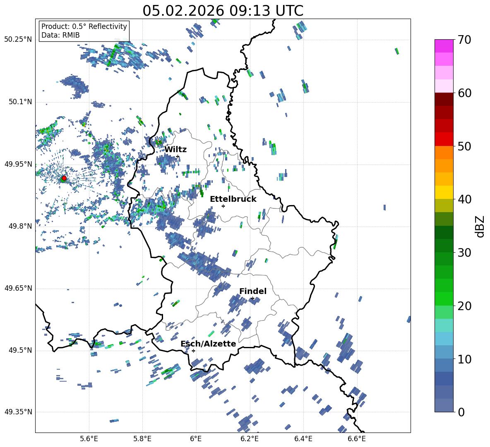Pick the bright red colorbar swatch below 50 dBZ
This screenshot has height=447, width=490.
(x=444, y=139)
